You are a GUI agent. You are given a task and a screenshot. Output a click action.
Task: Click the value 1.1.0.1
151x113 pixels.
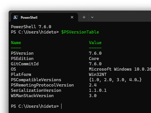[x=98, y=90]
